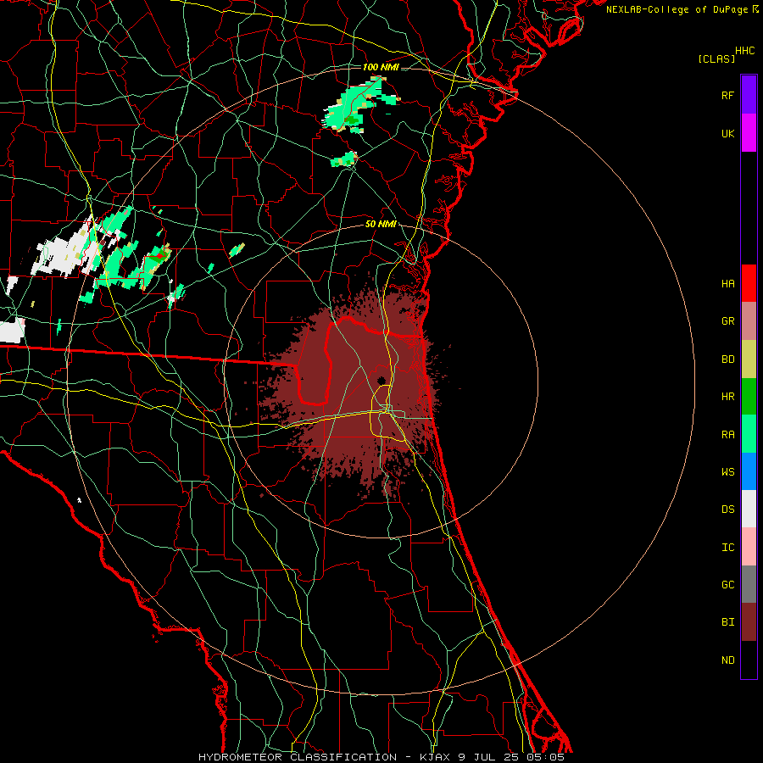The image size is (763, 763).
Task: Click the light pink IC legend swatch
Action: [749, 547]
